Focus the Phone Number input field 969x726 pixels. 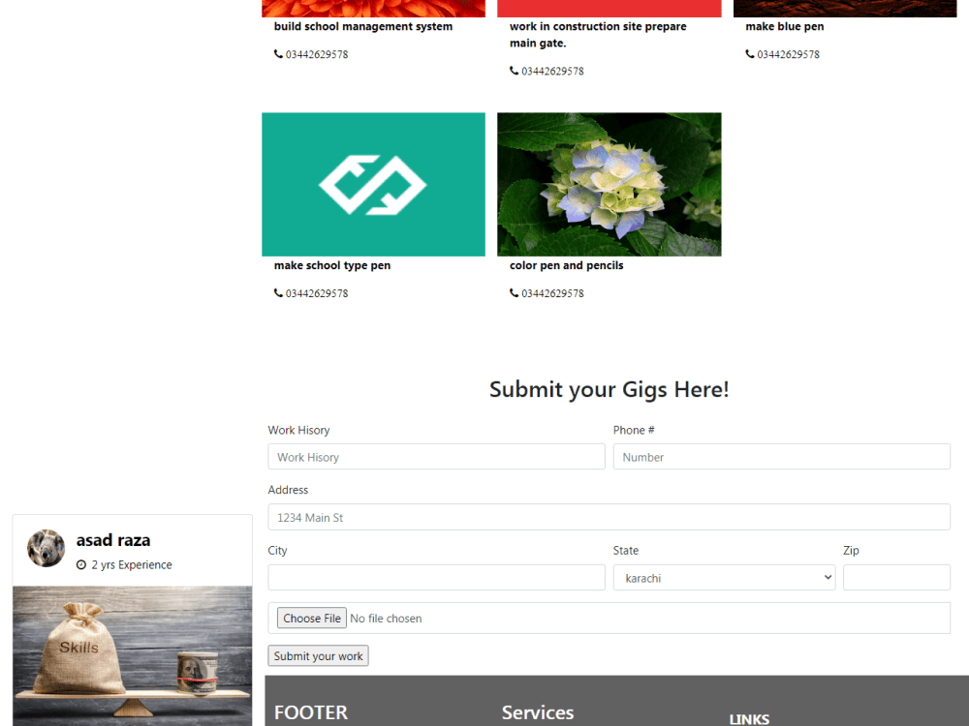point(782,457)
